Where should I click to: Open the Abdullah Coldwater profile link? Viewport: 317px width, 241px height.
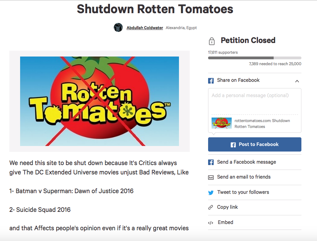[145, 28]
